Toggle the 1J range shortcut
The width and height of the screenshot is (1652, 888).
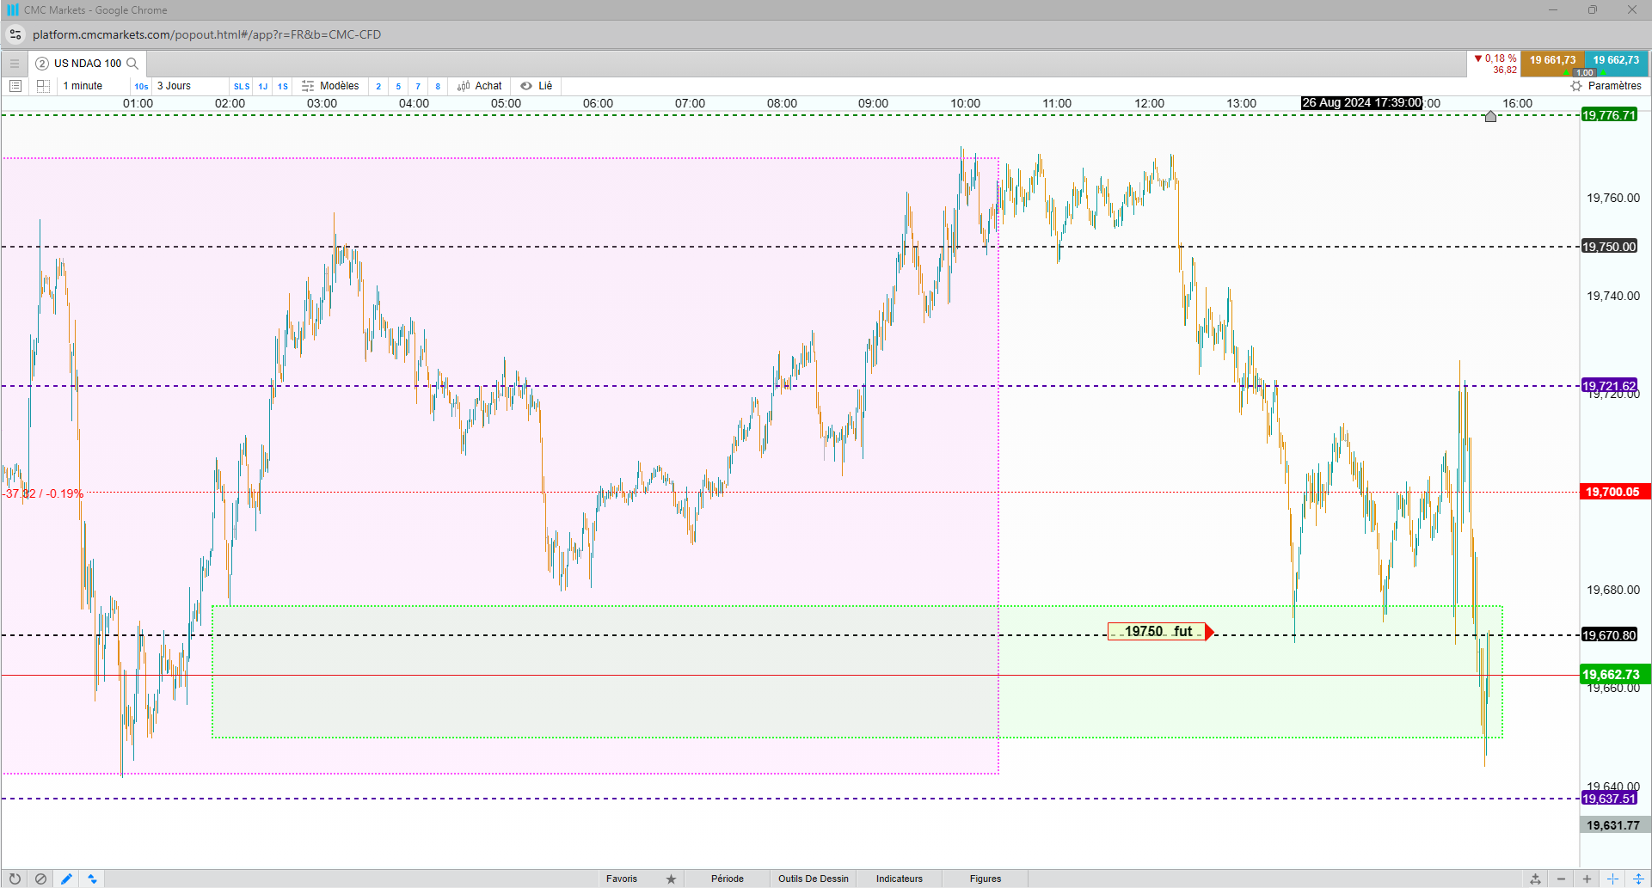pyautogui.click(x=263, y=86)
